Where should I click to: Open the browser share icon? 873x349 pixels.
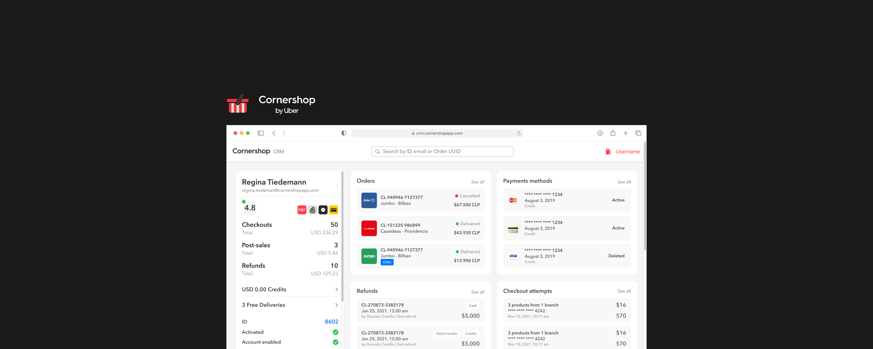pyautogui.click(x=613, y=133)
